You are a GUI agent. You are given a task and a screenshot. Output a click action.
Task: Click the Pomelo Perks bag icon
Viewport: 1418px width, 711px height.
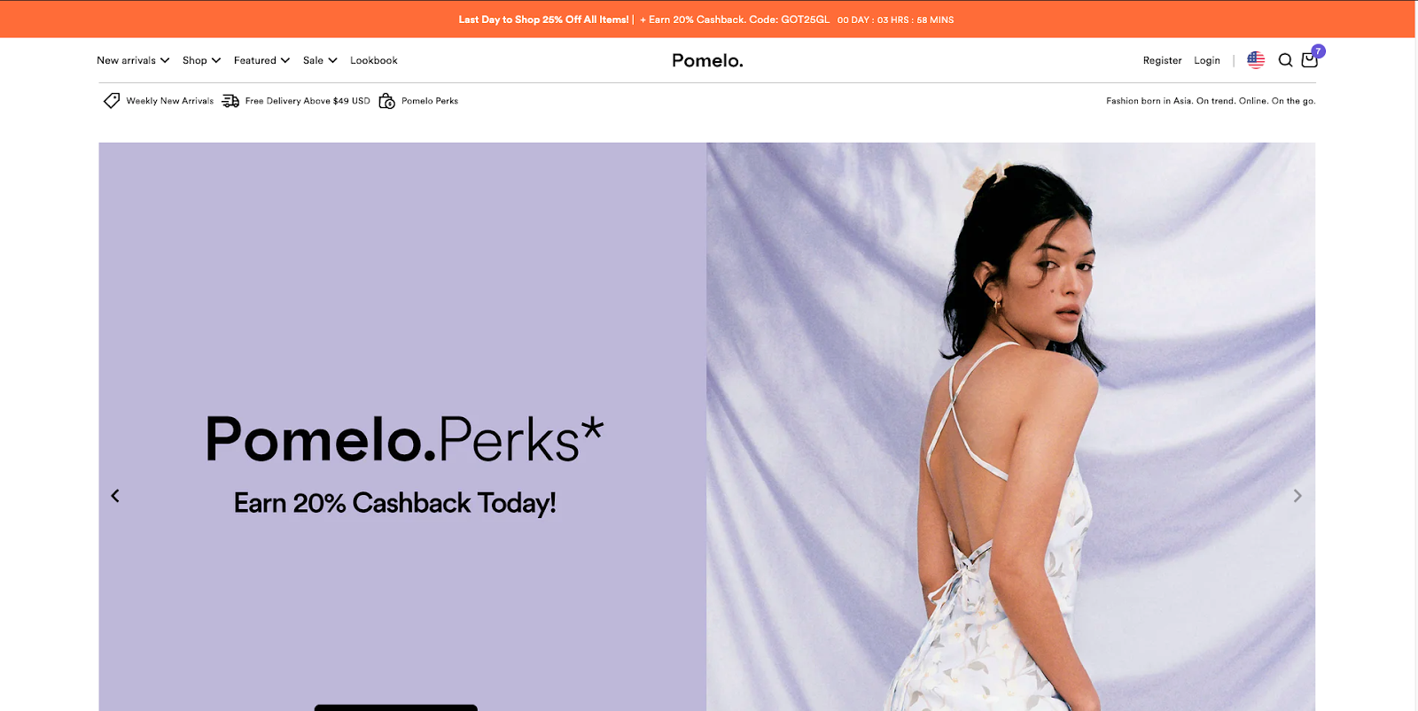387,101
